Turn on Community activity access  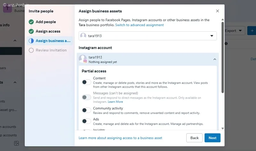[x=86, y=110]
